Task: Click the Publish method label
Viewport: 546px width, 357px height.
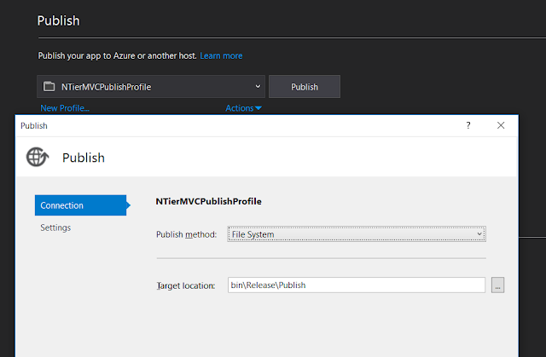Action: click(x=187, y=233)
